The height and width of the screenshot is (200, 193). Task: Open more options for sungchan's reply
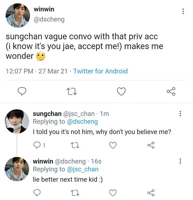(x=180, y=114)
